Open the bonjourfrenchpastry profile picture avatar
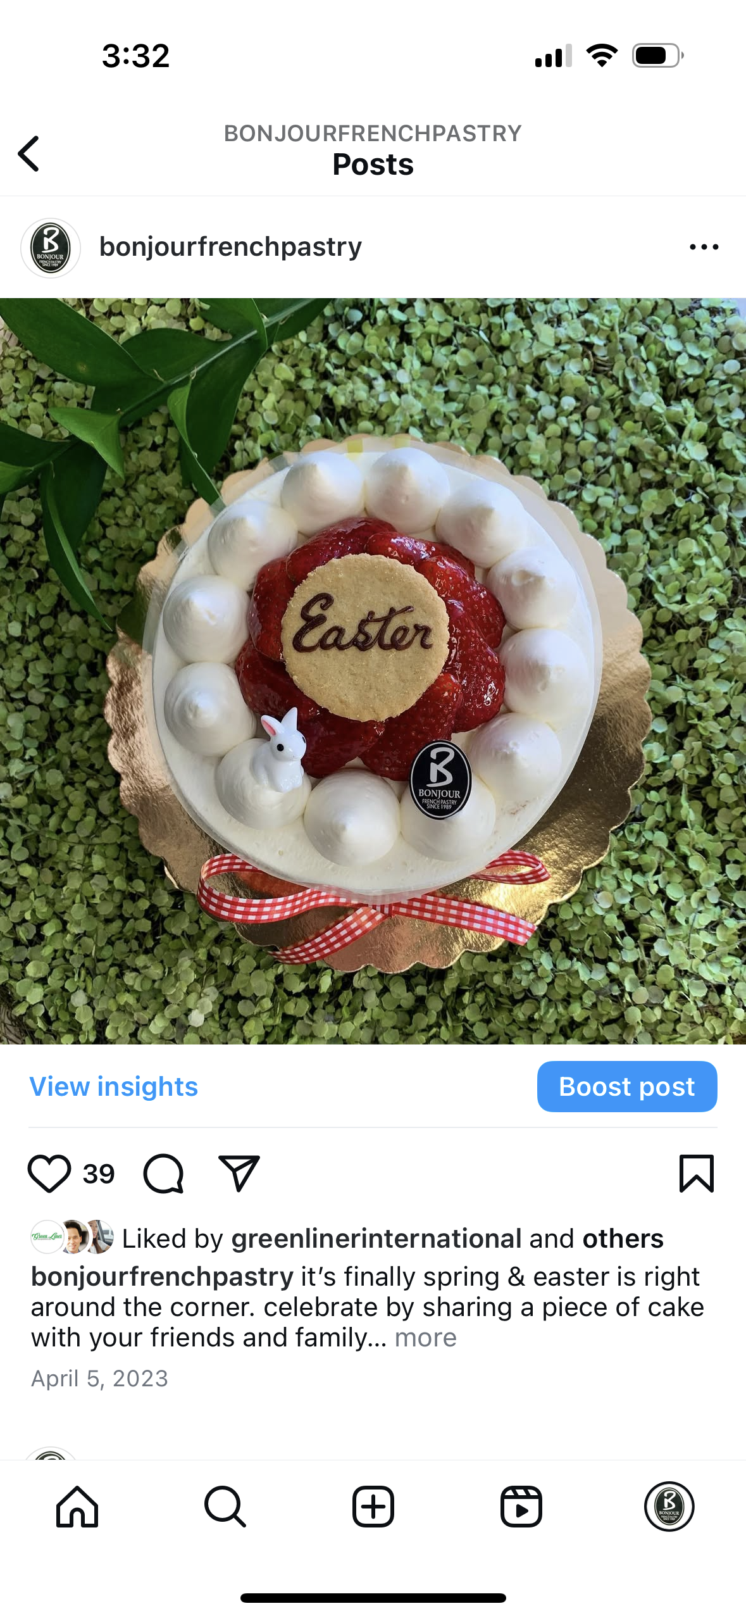Image resolution: width=746 pixels, height=1618 pixels. [x=51, y=248]
